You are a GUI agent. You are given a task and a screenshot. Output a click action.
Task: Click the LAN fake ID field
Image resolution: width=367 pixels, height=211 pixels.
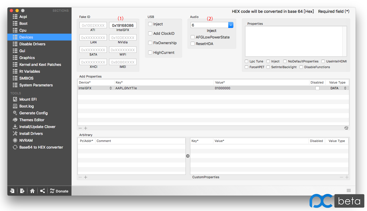pyautogui.click(x=93, y=38)
